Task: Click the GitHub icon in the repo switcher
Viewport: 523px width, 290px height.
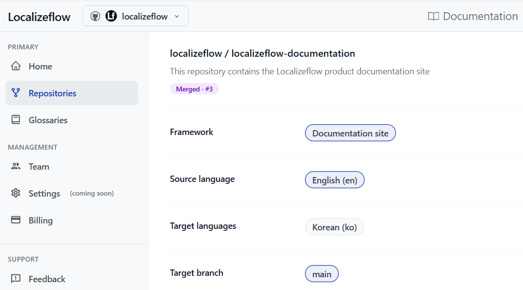Action: [x=95, y=16]
